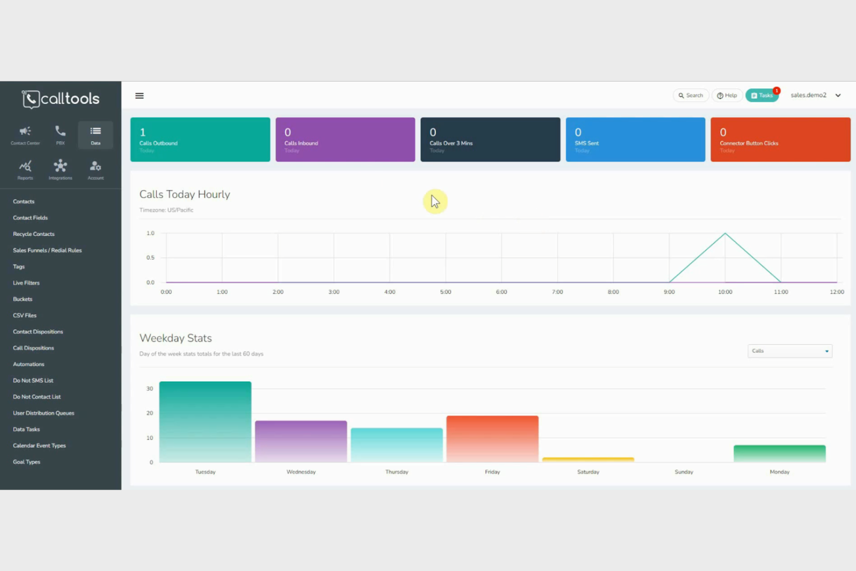View the CSV Files page
856x571 pixels.
point(24,315)
